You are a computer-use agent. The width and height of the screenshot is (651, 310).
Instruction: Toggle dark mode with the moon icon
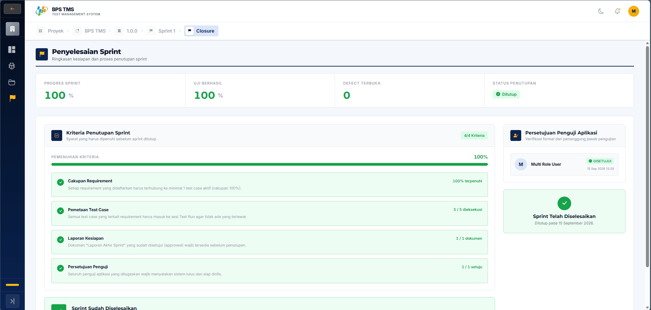coord(601,11)
